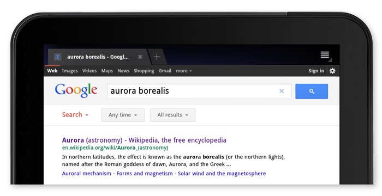
Task: Open Gmail from the top bar
Action: [165, 71]
